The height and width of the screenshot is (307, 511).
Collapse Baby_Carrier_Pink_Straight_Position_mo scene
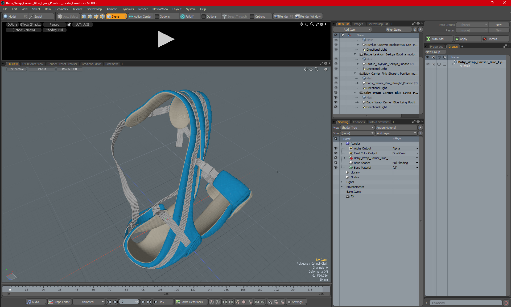point(355,74)
